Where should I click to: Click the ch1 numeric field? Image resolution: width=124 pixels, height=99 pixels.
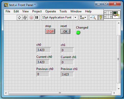tap(67, 50)
